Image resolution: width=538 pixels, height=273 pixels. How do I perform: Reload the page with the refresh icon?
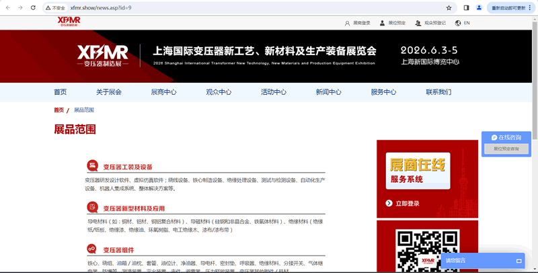(x=34, y=7)
